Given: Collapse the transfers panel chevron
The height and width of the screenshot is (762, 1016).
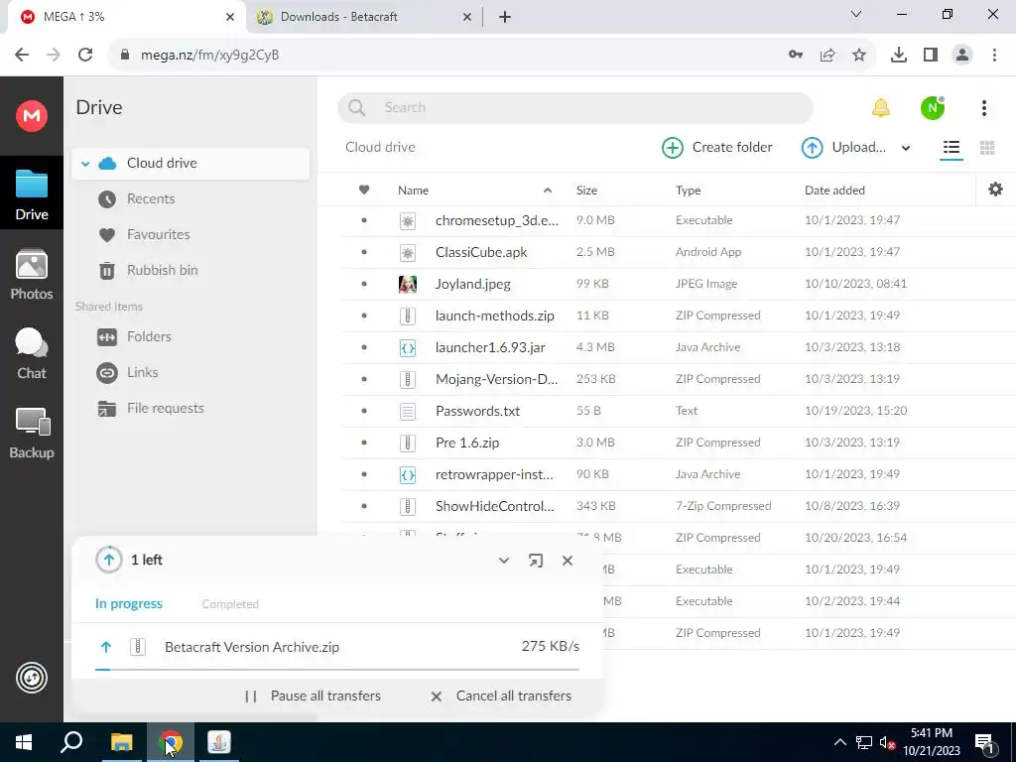Looking at the screenshot, I should pyautogui.click(x=503, y=561).
